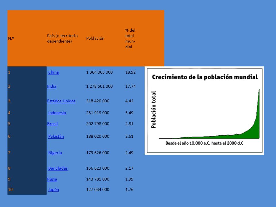This screenshot has height=207, width=276.
Task: Follow the Pakistán link
Action: (x=56, y=136)
